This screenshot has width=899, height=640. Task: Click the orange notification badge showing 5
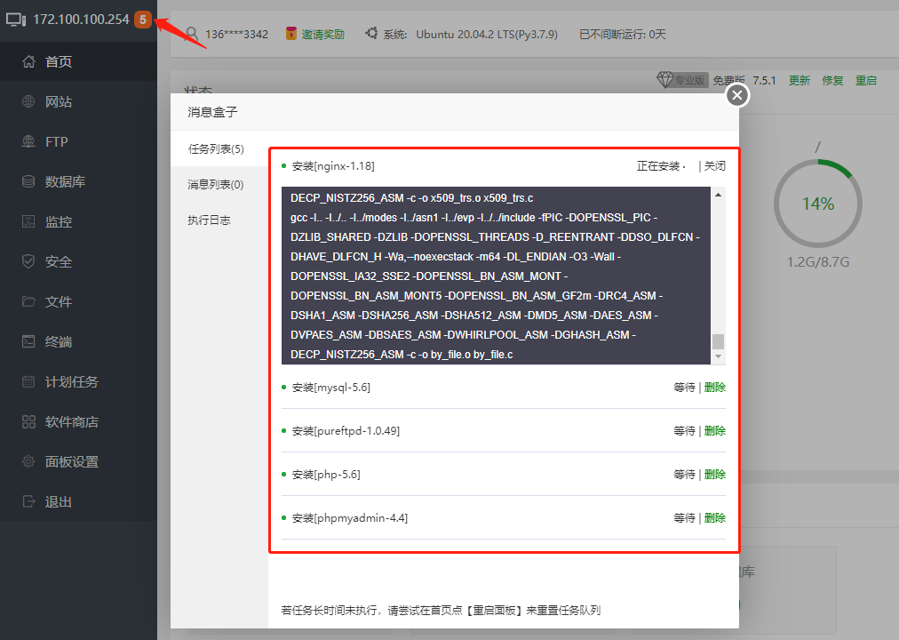point(142,20)
